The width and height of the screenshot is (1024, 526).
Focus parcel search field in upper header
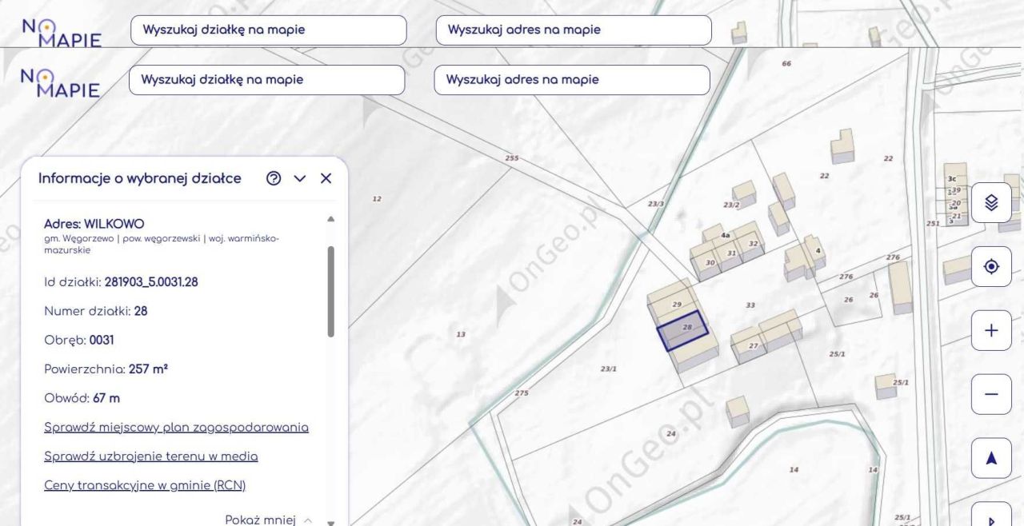269,30
